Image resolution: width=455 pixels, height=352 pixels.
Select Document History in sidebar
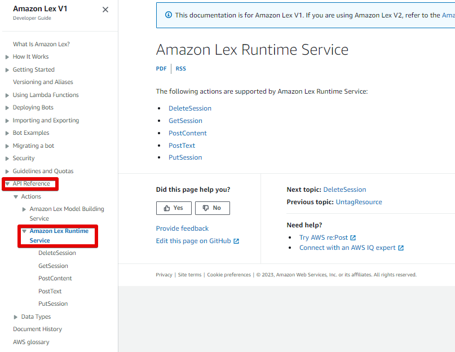coord(37,329)
